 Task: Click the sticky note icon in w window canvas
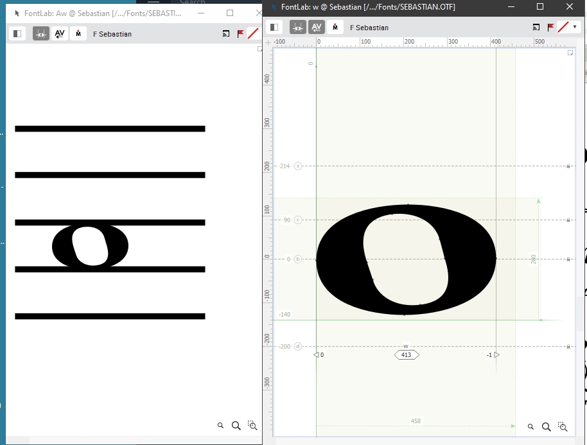(x=570, y=53)
